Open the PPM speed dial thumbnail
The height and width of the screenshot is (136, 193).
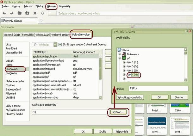tap(180, 126)
